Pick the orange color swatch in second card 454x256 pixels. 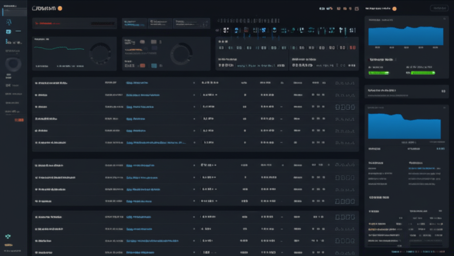(142, 66)
